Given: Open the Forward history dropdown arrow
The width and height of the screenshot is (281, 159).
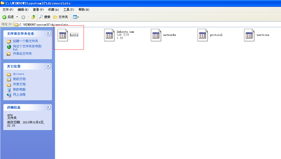Looking at the screenshot, I should tap(28, 17).
